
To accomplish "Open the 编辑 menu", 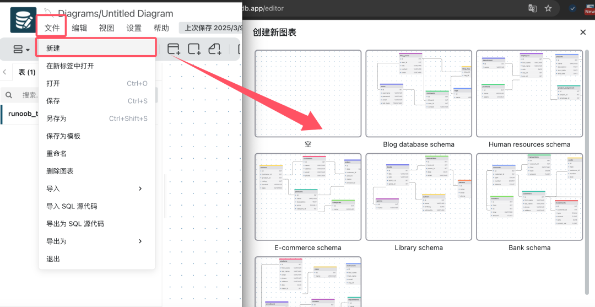I will click(79, 28).
